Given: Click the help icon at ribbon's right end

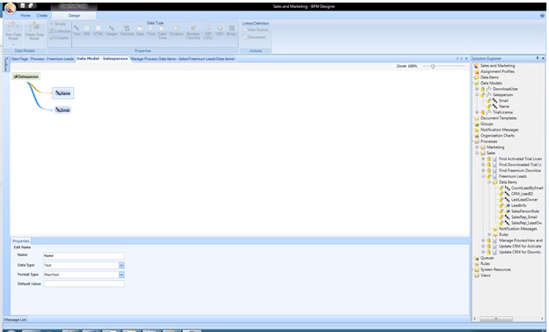Looking at the screenshot, I should [542, 16].
